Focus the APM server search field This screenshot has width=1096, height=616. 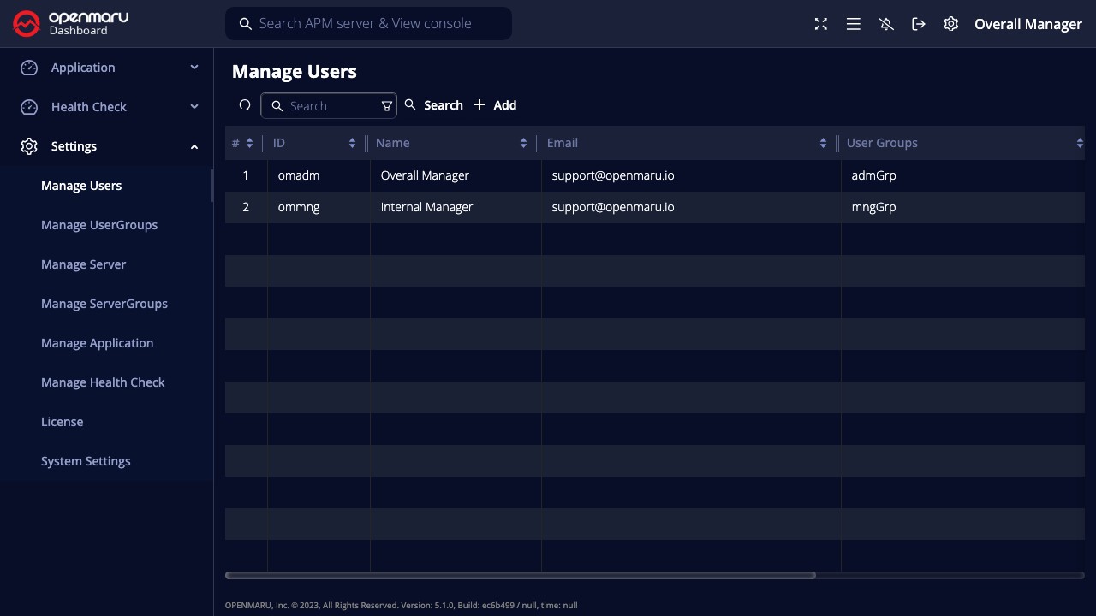368,24
